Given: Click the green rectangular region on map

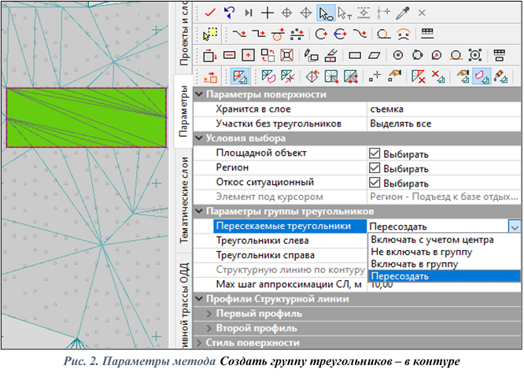Looking at the screenshot, I should pos(87,118).
